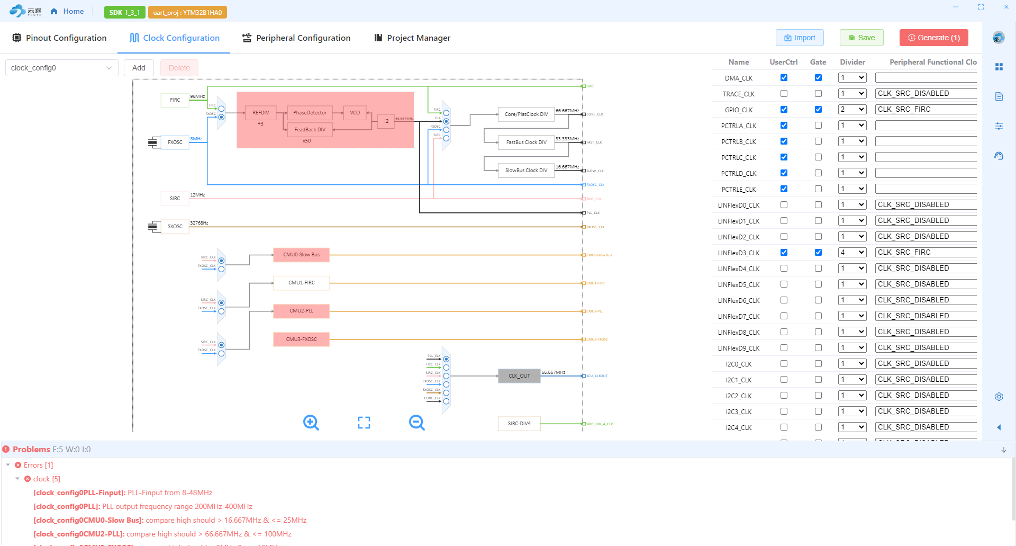
Task: Switch to Pinout Configuration tab
Action: 59,38
